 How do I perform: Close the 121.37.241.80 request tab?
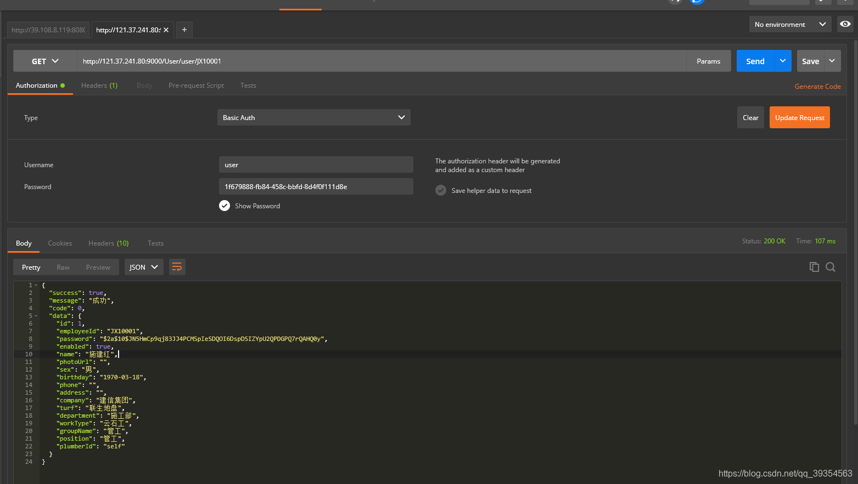(x=166, y=30)
